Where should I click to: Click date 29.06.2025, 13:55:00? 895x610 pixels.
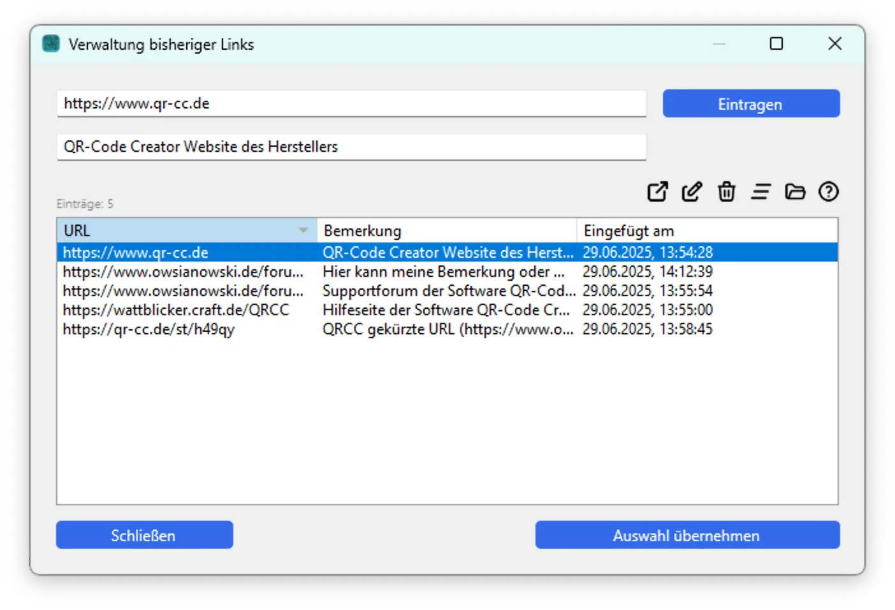coord(648,310)
